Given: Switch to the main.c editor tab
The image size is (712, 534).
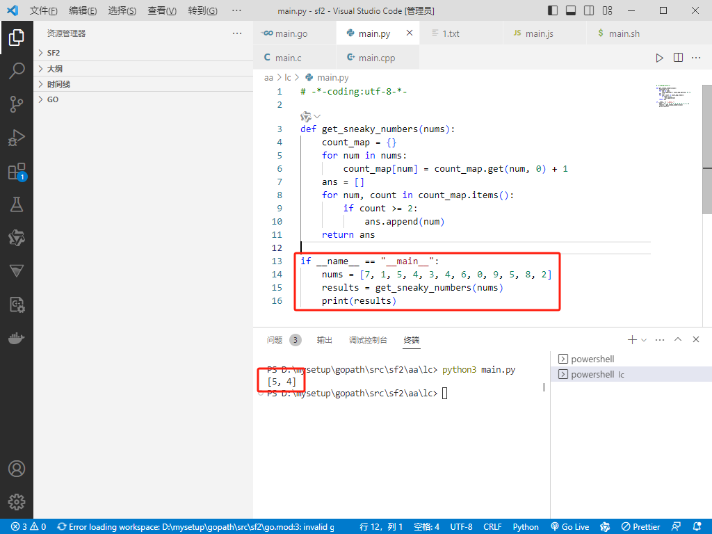Looking at the screenshot, I should click(295, 58).
